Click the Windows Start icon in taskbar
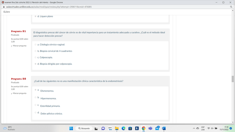 tap(71, 128)
